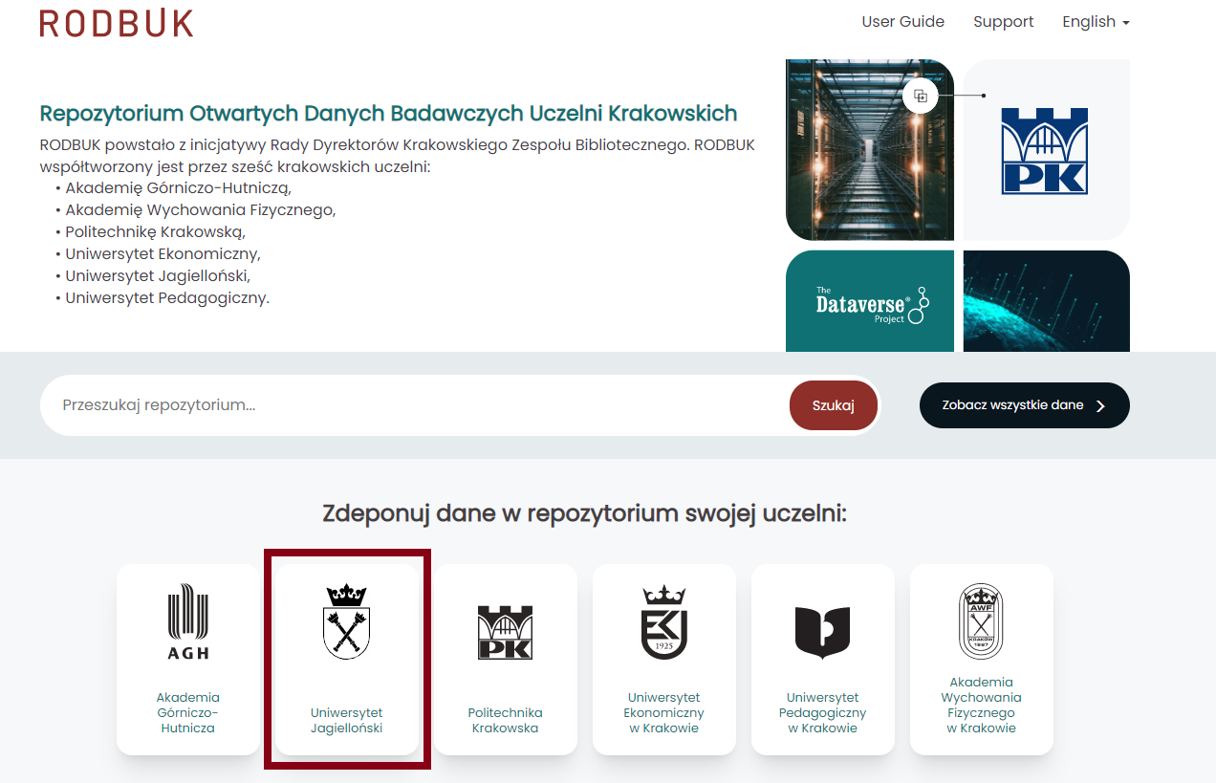Select the Uniwersytet Jagielloński crest icon
This screenshot has width=1216, height=783.
(346, 621)
